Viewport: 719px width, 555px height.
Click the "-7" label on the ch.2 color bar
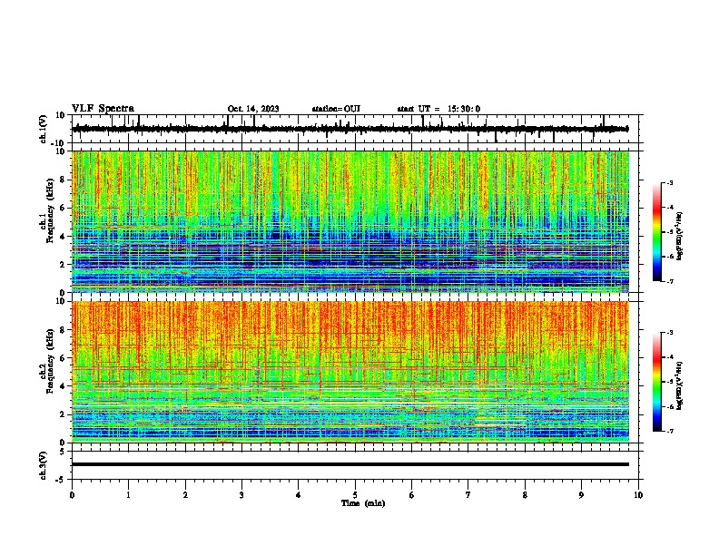[669, 432]
